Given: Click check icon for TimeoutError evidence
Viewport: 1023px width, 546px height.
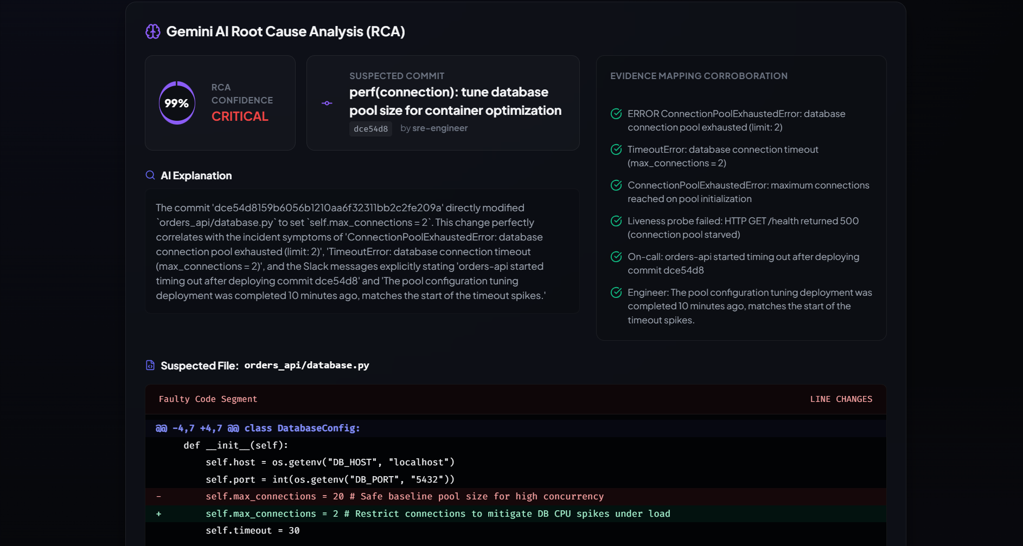Looking at the screenshot, I should point(616,149).
